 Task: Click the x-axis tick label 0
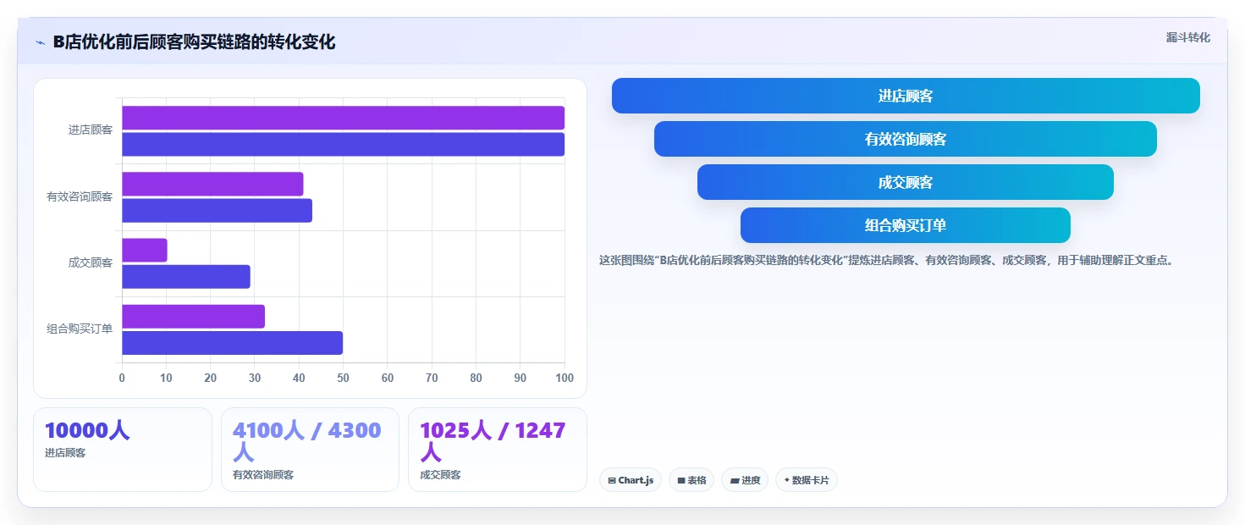tap(122, 378)
